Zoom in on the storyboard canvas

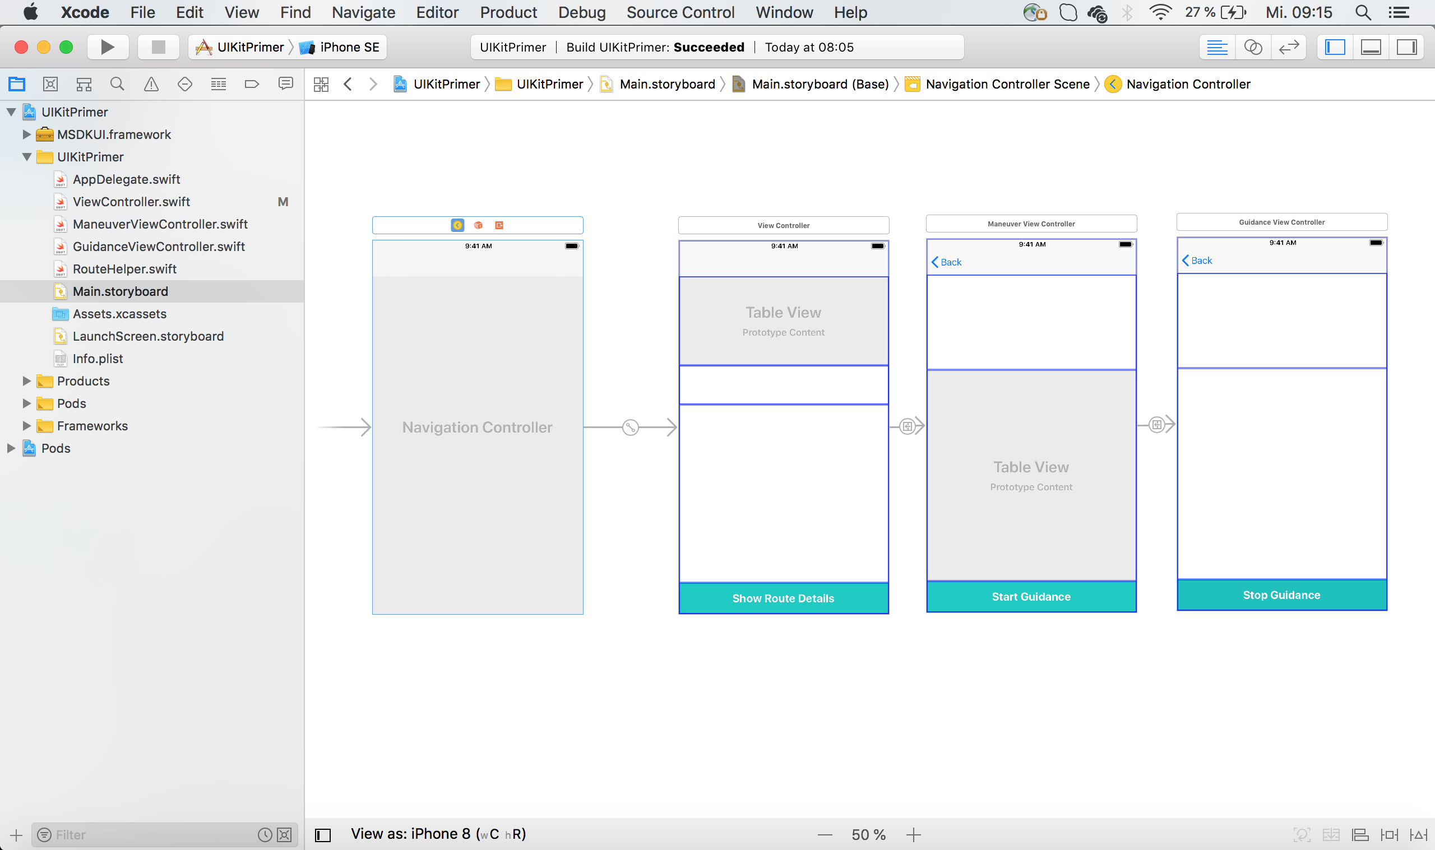click(914, 835)
